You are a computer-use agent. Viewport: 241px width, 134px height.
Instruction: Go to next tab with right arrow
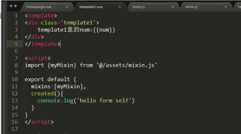click(x=16, y=6)
